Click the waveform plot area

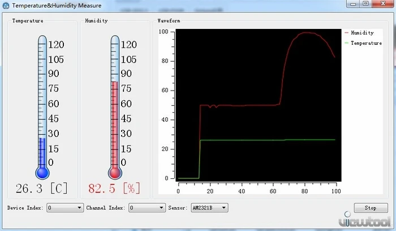pyautogui.click(x=259, y=105)
